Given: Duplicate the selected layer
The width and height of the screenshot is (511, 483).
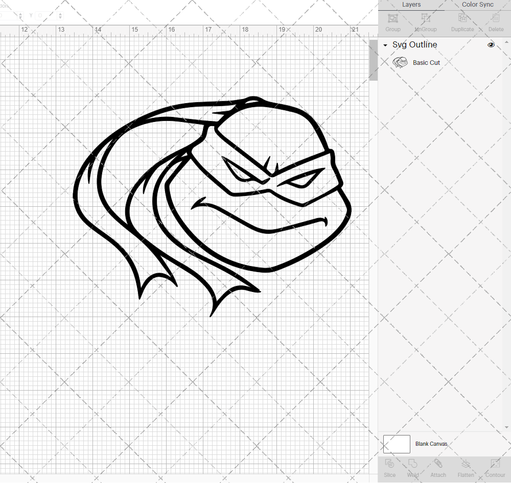Looking at the screenshot, I should click(462, 21).
